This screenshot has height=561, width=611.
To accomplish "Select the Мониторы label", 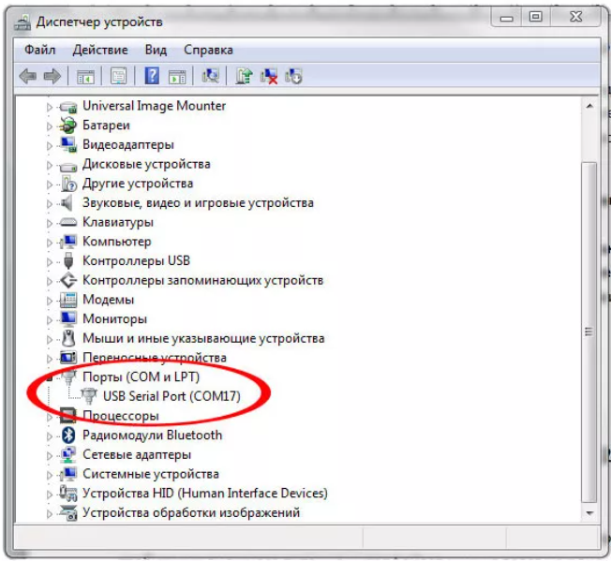I will (114, 318).
